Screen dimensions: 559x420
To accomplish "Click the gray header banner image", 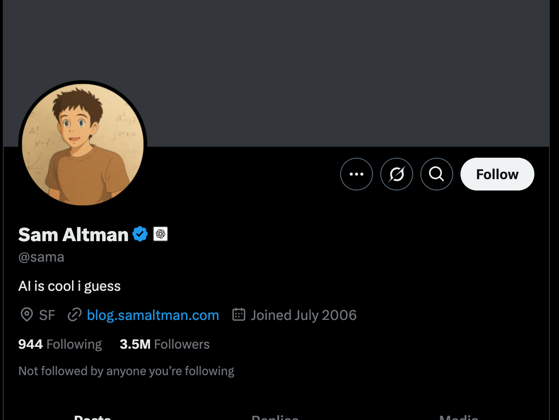I will click(326, 70).
